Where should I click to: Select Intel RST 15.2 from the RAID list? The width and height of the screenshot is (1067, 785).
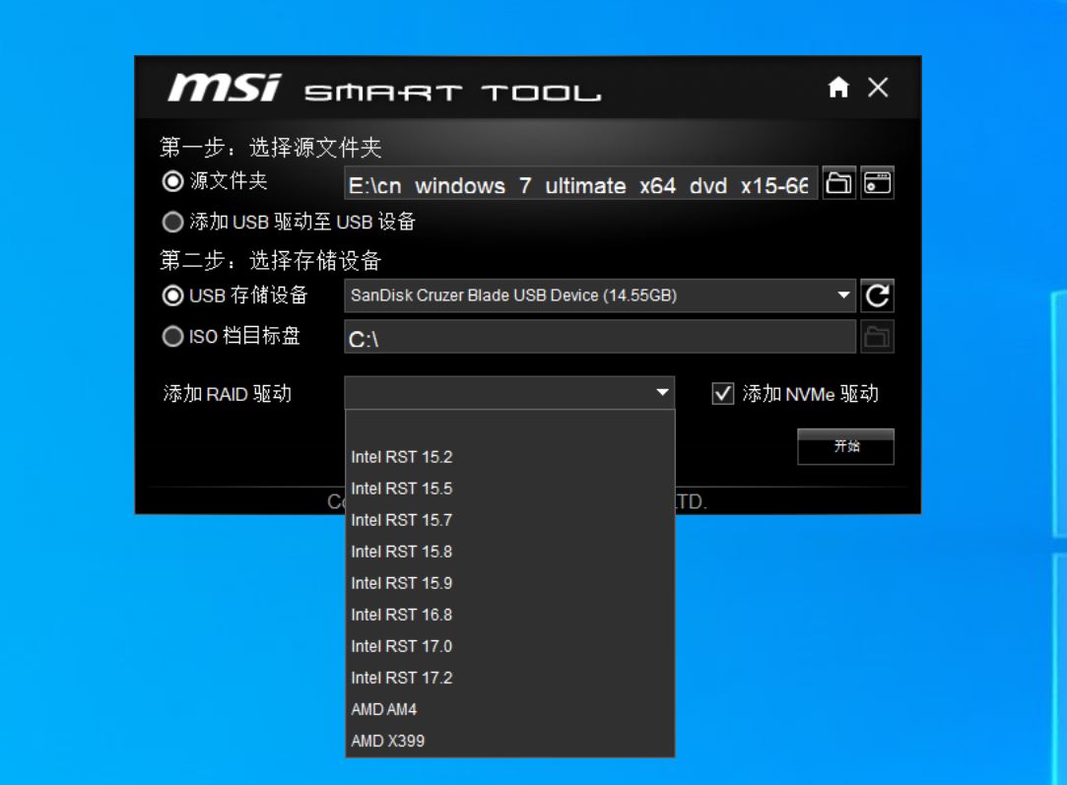click(400, 457)
